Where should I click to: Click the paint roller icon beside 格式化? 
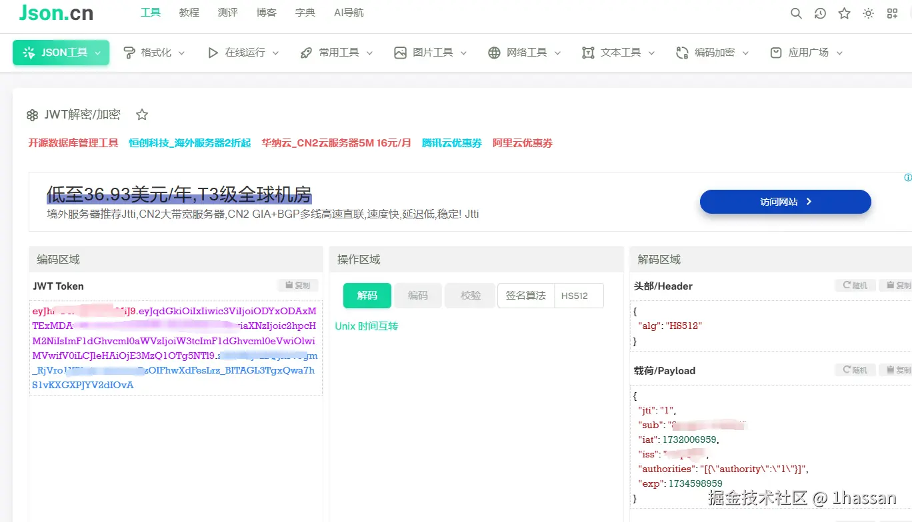[x=130, y=53]
